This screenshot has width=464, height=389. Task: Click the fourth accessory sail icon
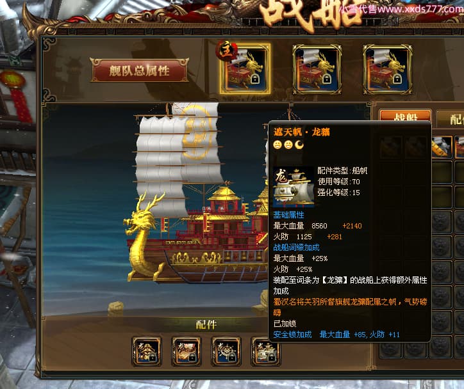click(x=265, y=351)
